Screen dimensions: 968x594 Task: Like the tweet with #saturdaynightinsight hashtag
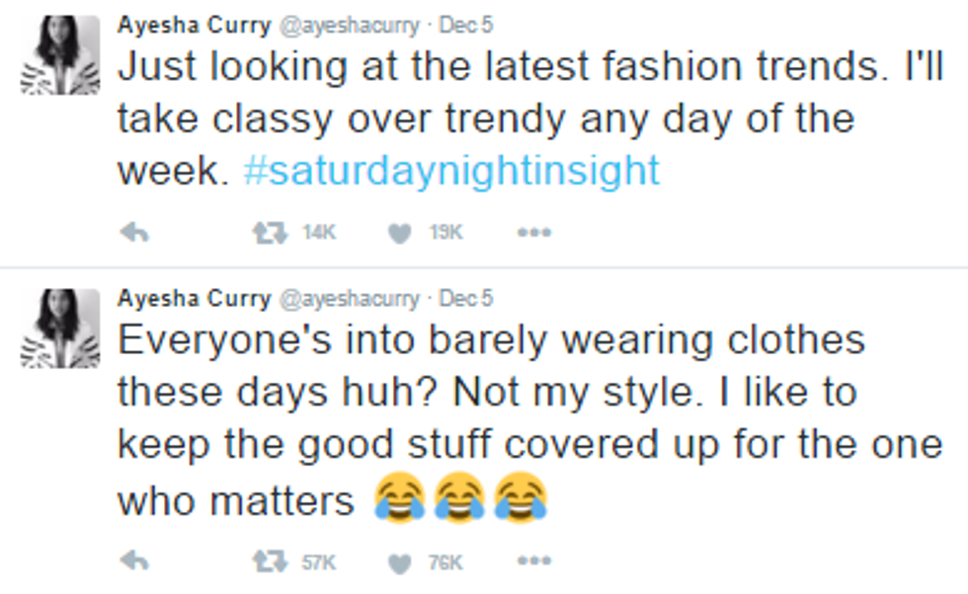pos(400,233)
